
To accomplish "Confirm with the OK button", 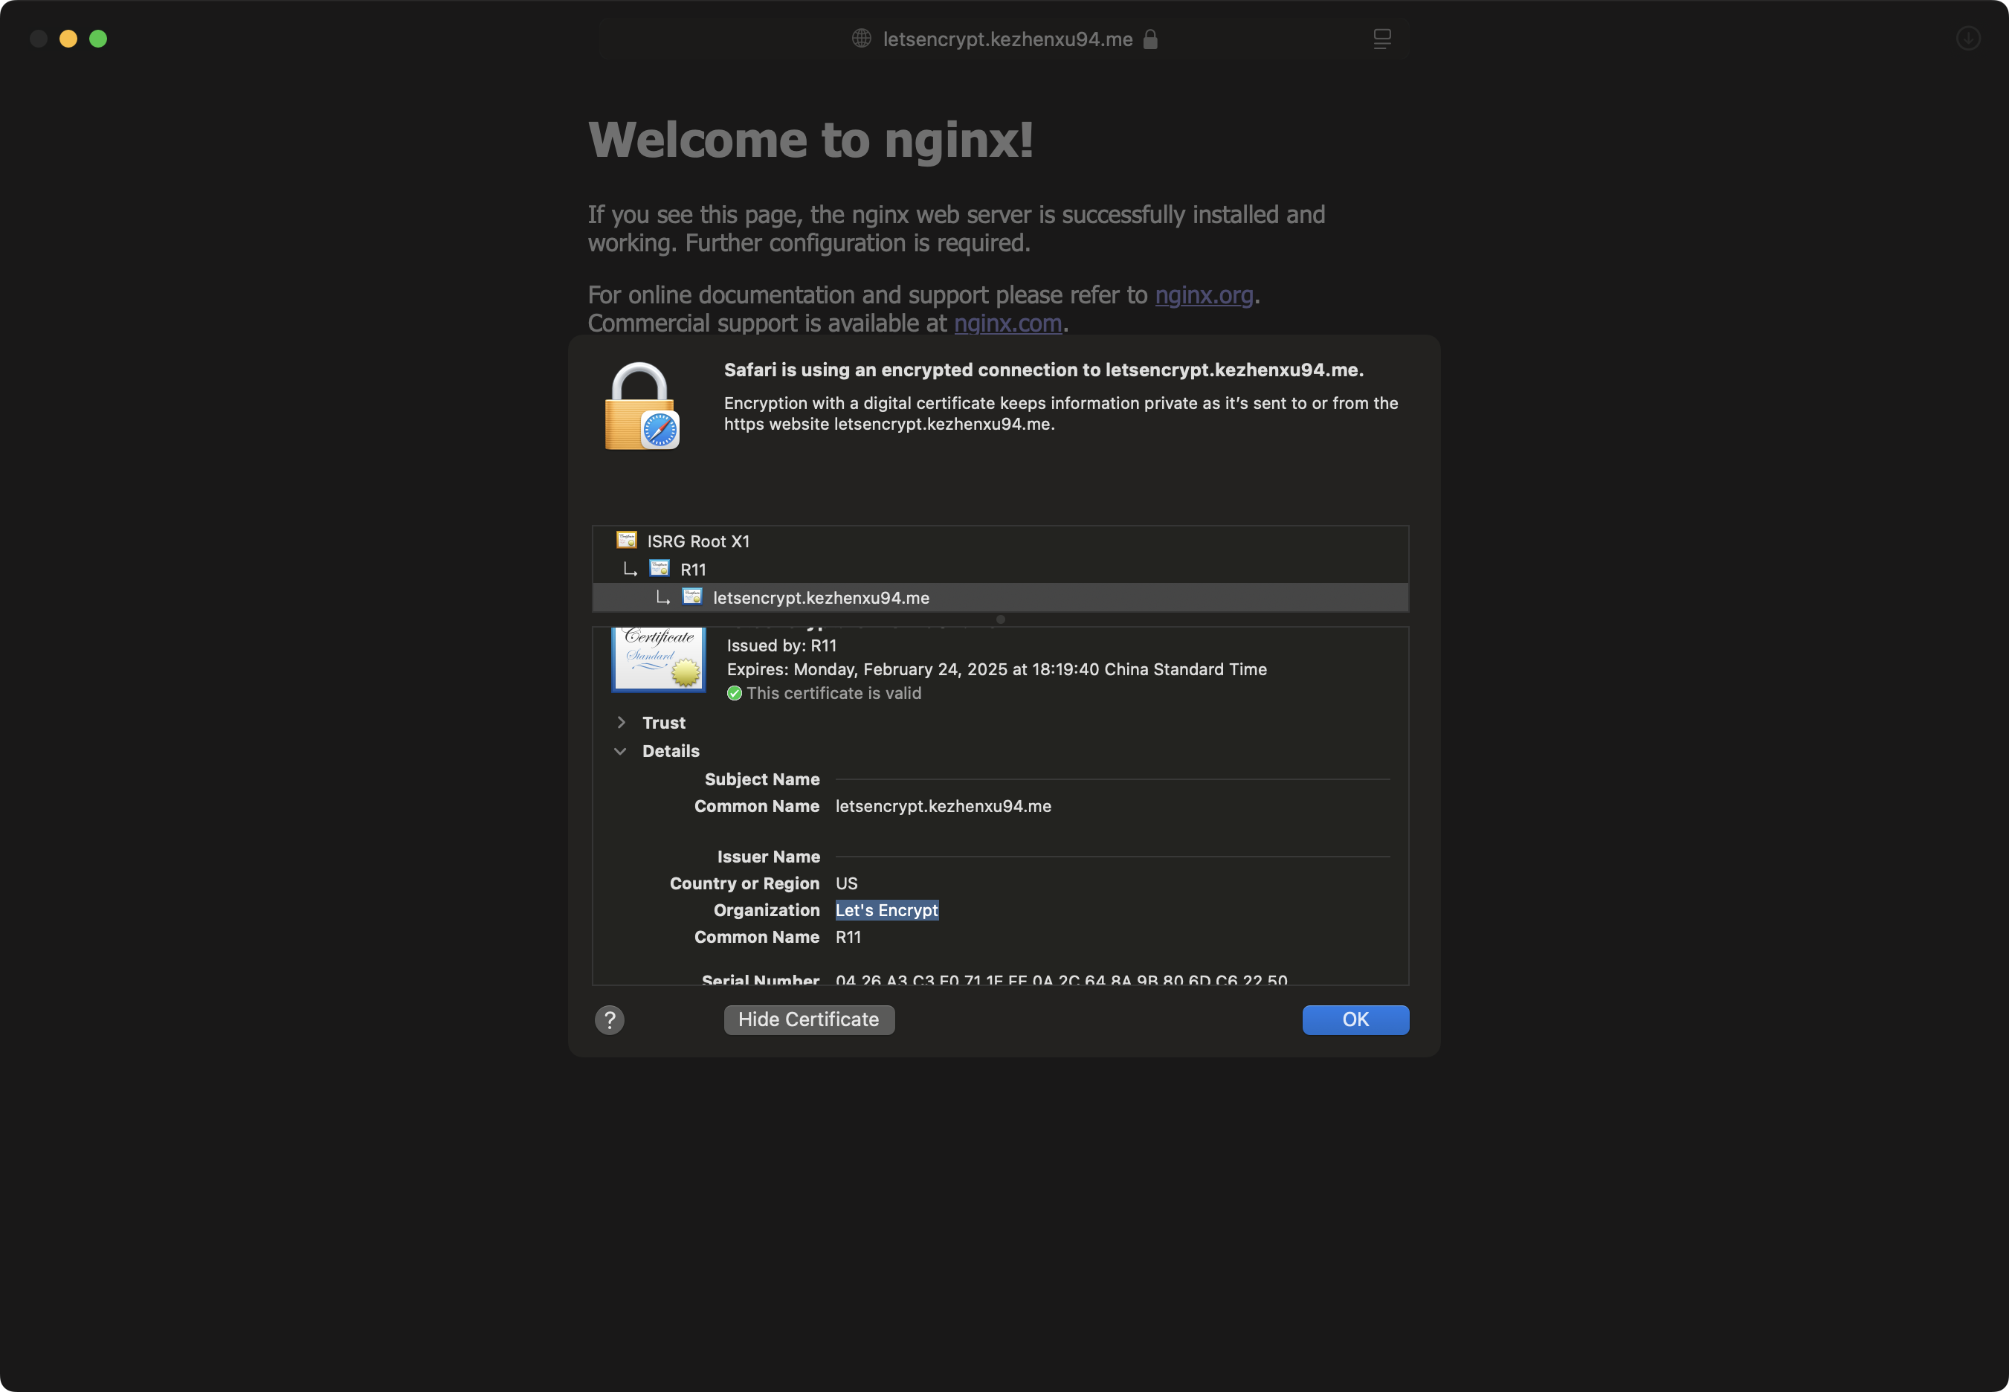I will (x=1355, y=1019).
